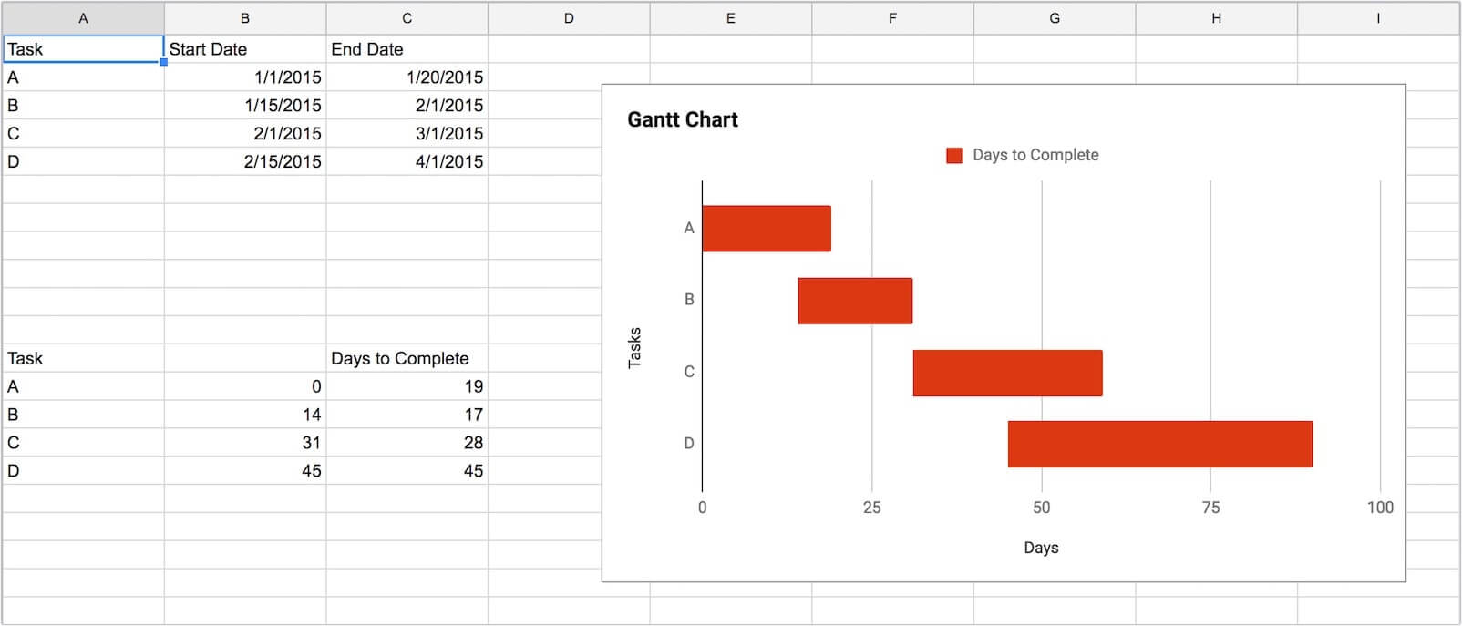Select cell with value 14
1462x626 pixels.
pyautogui.click(x=245, y=415)
